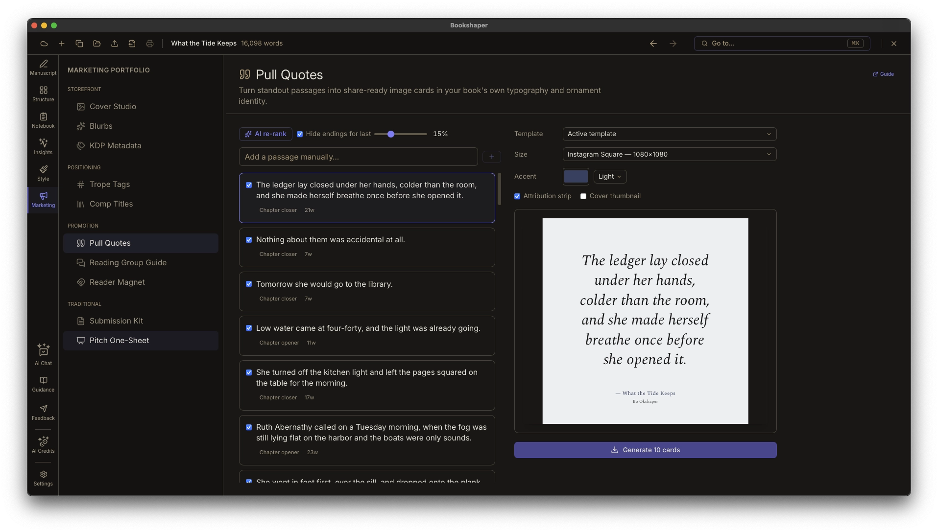Viewport: 938px width, 532px height.
Task: Open the Insights sidebar section
Action: point(43,147)
